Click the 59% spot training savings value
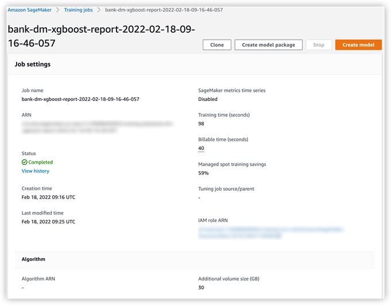This screenshot has width=391, height=305. (x=203, y=173)
